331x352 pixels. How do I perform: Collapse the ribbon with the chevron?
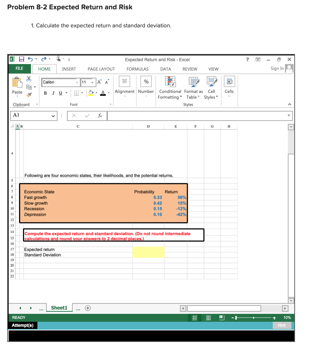289,104
